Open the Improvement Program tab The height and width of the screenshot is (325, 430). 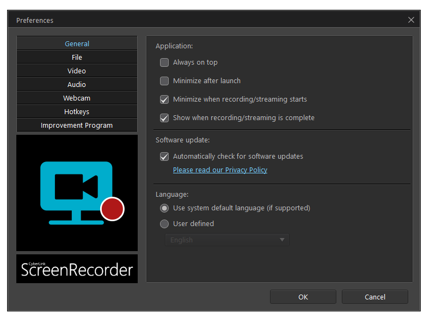77,125
